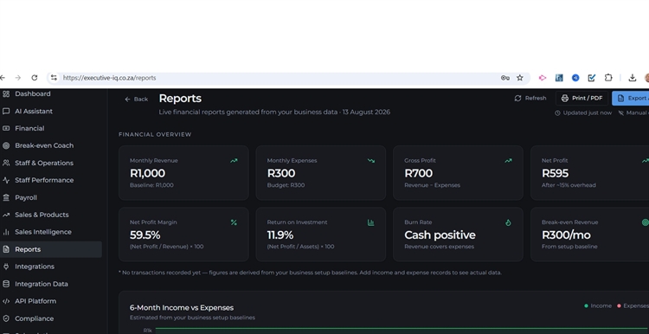Screen dimensions: 649x334
Task: Click the 6-Month Income vs Expenses heading
Action: (182, 308)
